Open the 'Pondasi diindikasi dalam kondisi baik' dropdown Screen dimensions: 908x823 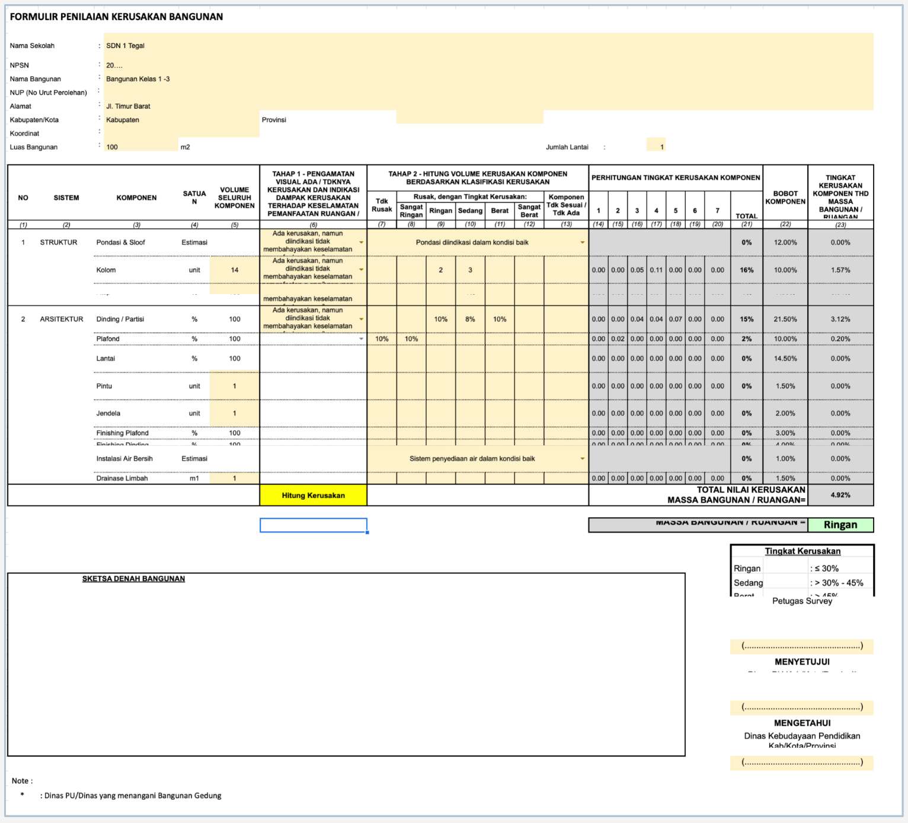click(583, 243)
